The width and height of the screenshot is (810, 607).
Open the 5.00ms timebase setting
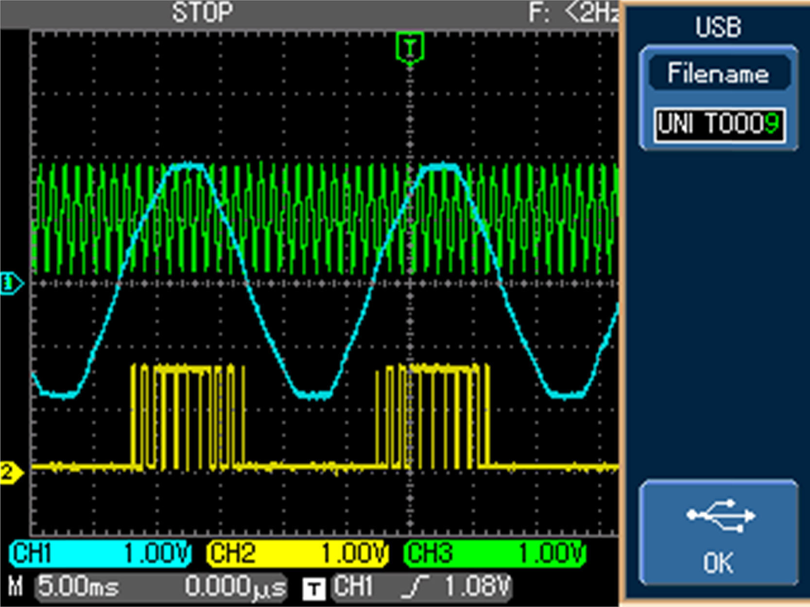pyautogui.click(x=79, y=587)
